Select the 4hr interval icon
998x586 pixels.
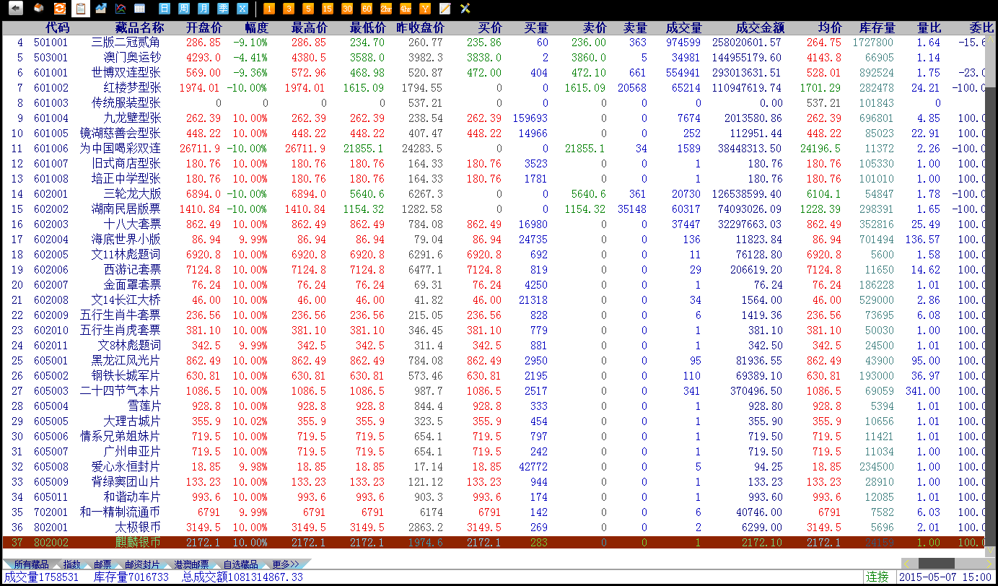[406, 9]
